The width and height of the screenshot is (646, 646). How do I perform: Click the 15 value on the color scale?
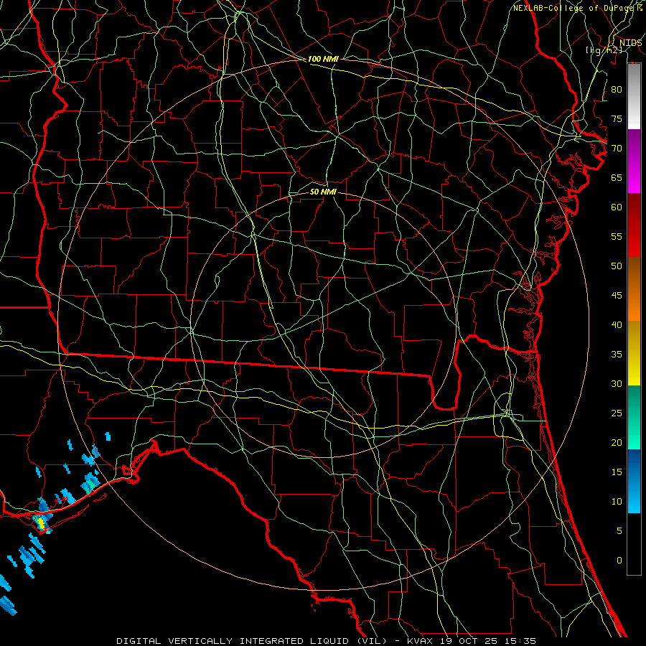[x=617, y=472]
